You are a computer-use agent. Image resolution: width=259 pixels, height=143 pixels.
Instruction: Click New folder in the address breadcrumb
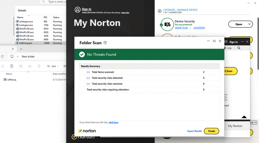tap(28, 56)
